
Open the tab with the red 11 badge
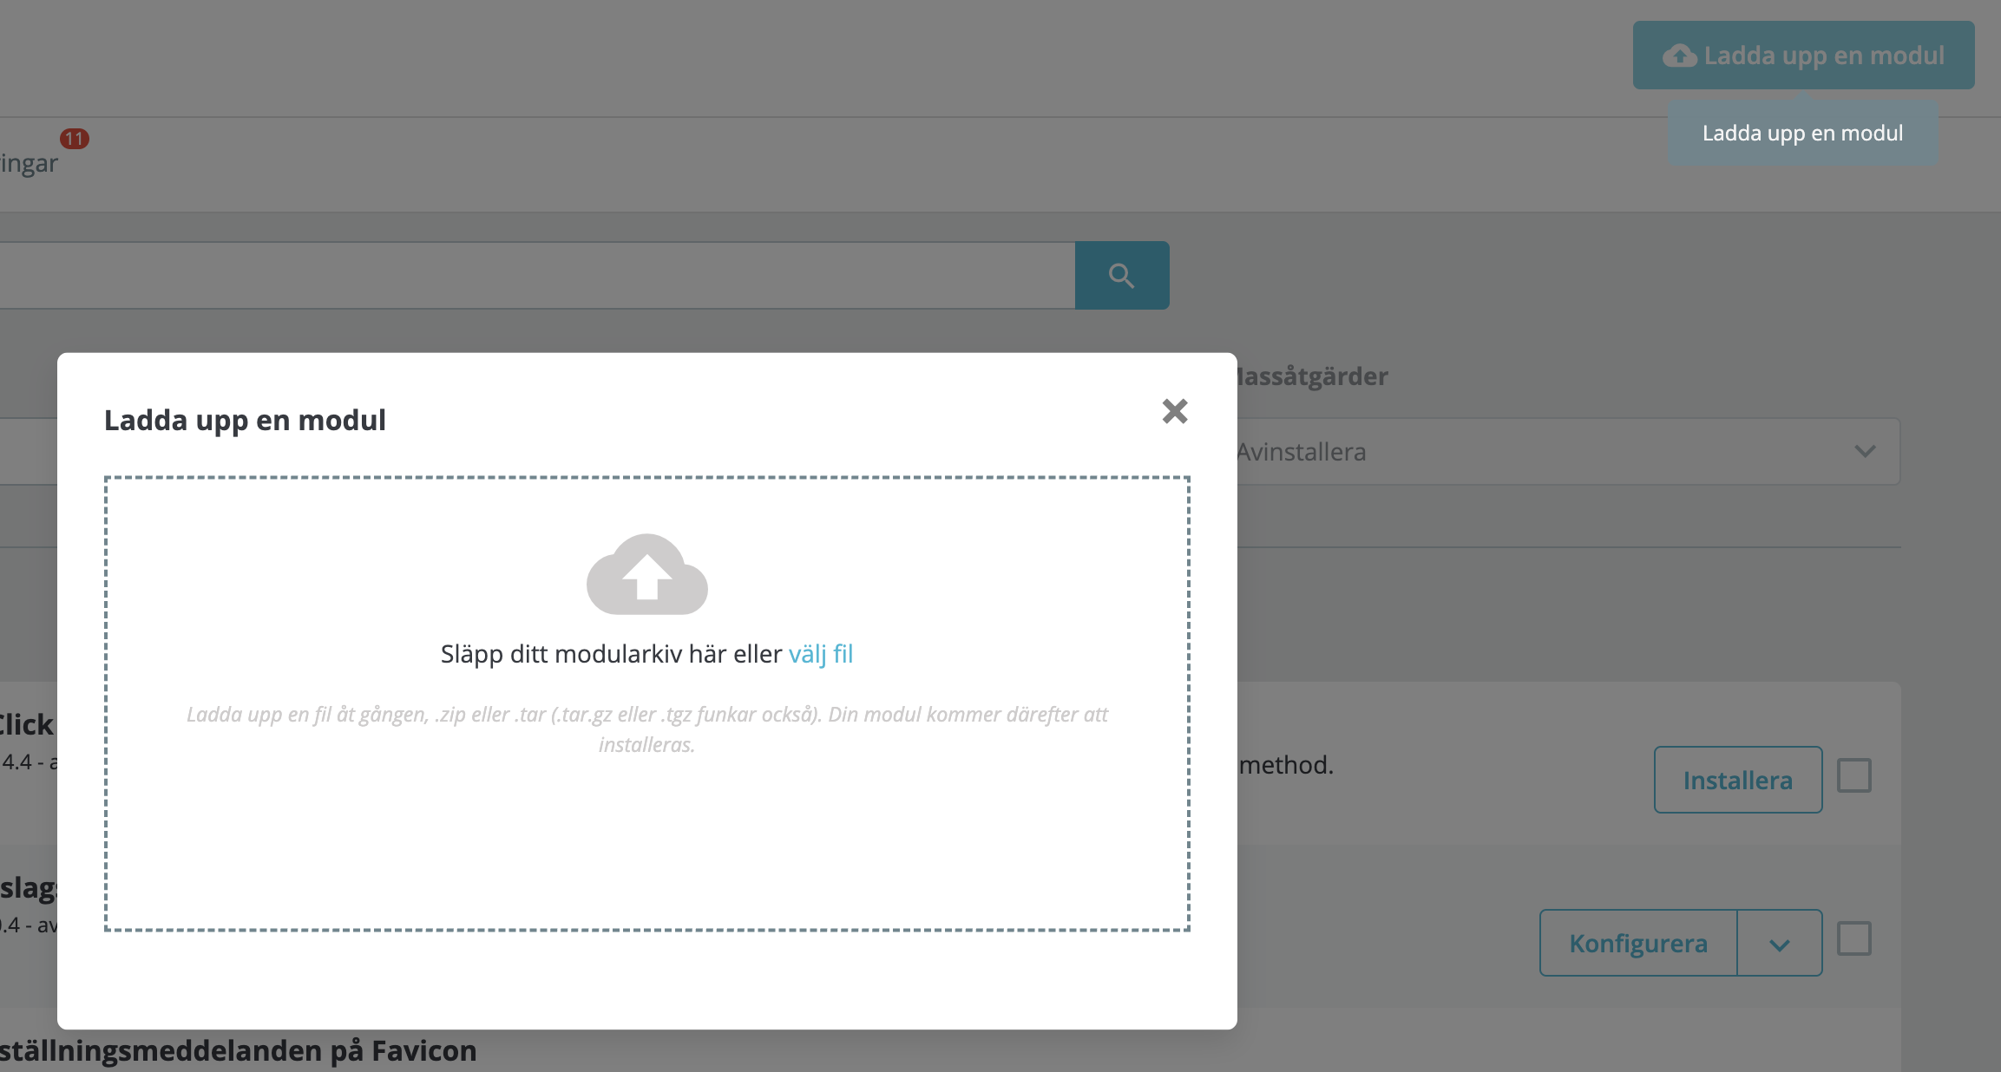[x=30, y=163]
